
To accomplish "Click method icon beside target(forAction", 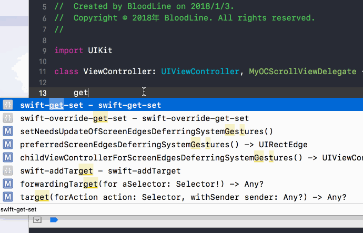I will coord(8,197).
